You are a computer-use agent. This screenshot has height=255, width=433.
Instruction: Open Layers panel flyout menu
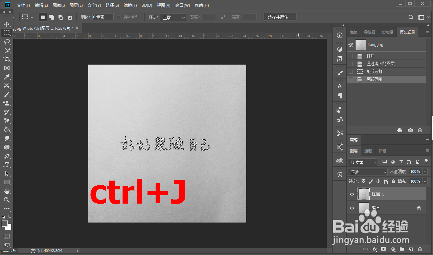tap(427, 150)
